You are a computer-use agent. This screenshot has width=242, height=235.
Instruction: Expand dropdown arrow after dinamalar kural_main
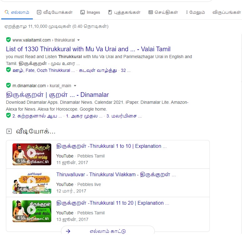(x=75, y=86)
